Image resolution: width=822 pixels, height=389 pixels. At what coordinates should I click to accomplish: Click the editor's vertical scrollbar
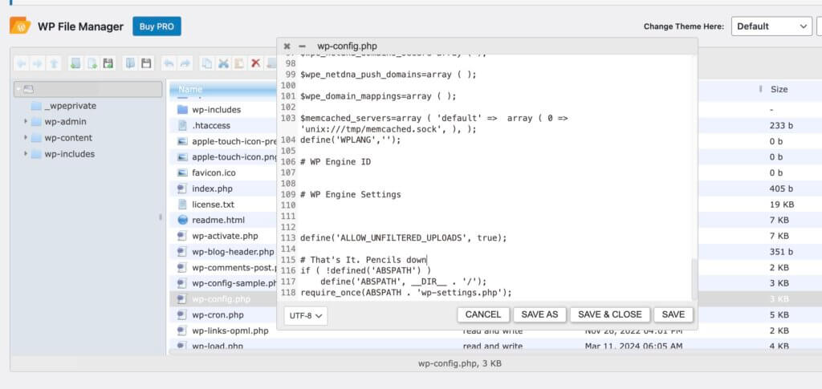[x=694, y=279]
